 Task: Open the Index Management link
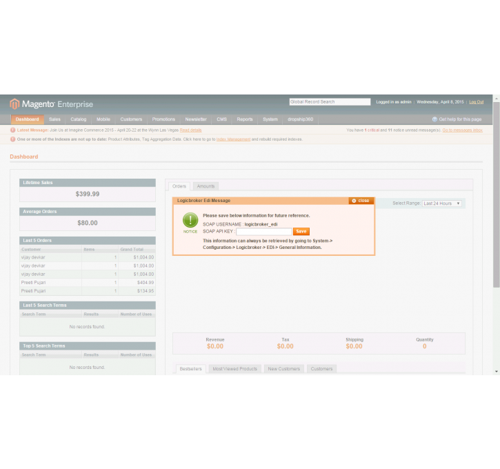(x=233, y=139)
